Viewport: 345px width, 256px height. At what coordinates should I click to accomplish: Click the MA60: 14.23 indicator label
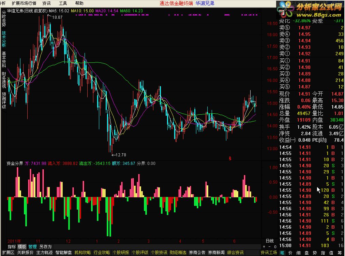click(131, 11)
